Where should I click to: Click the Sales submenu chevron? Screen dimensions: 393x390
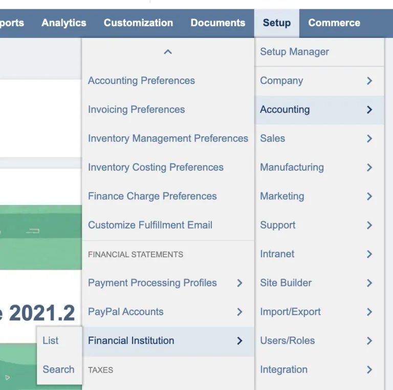click(369, 138)
